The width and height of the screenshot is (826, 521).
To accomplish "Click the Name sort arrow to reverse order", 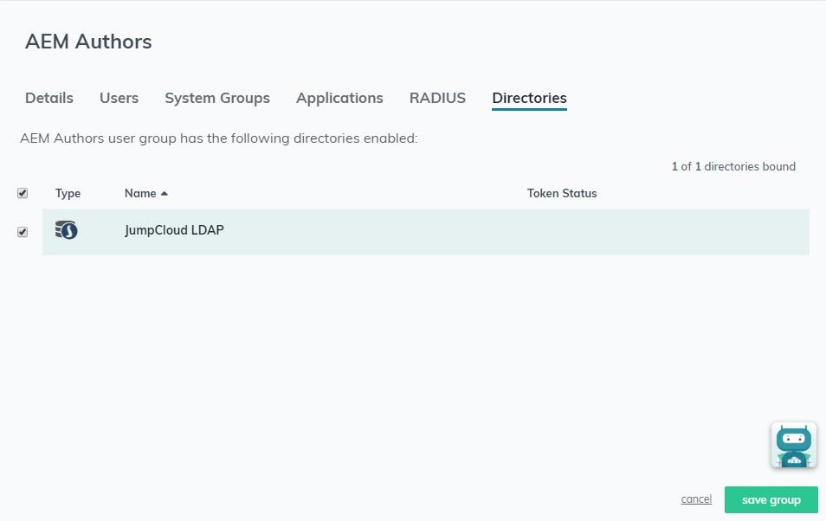I will click(165, 192).
